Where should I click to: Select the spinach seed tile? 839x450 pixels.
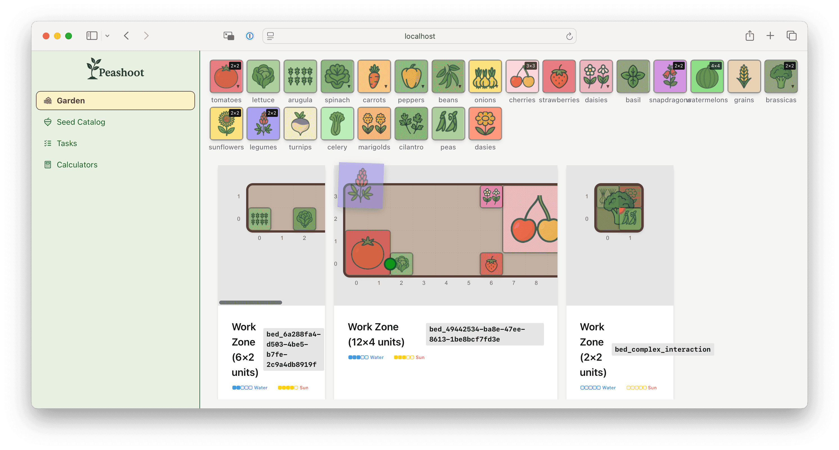point(337,76)
